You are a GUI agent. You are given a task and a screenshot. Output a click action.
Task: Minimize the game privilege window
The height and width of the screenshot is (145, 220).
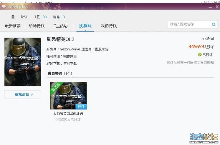[210, 7]
